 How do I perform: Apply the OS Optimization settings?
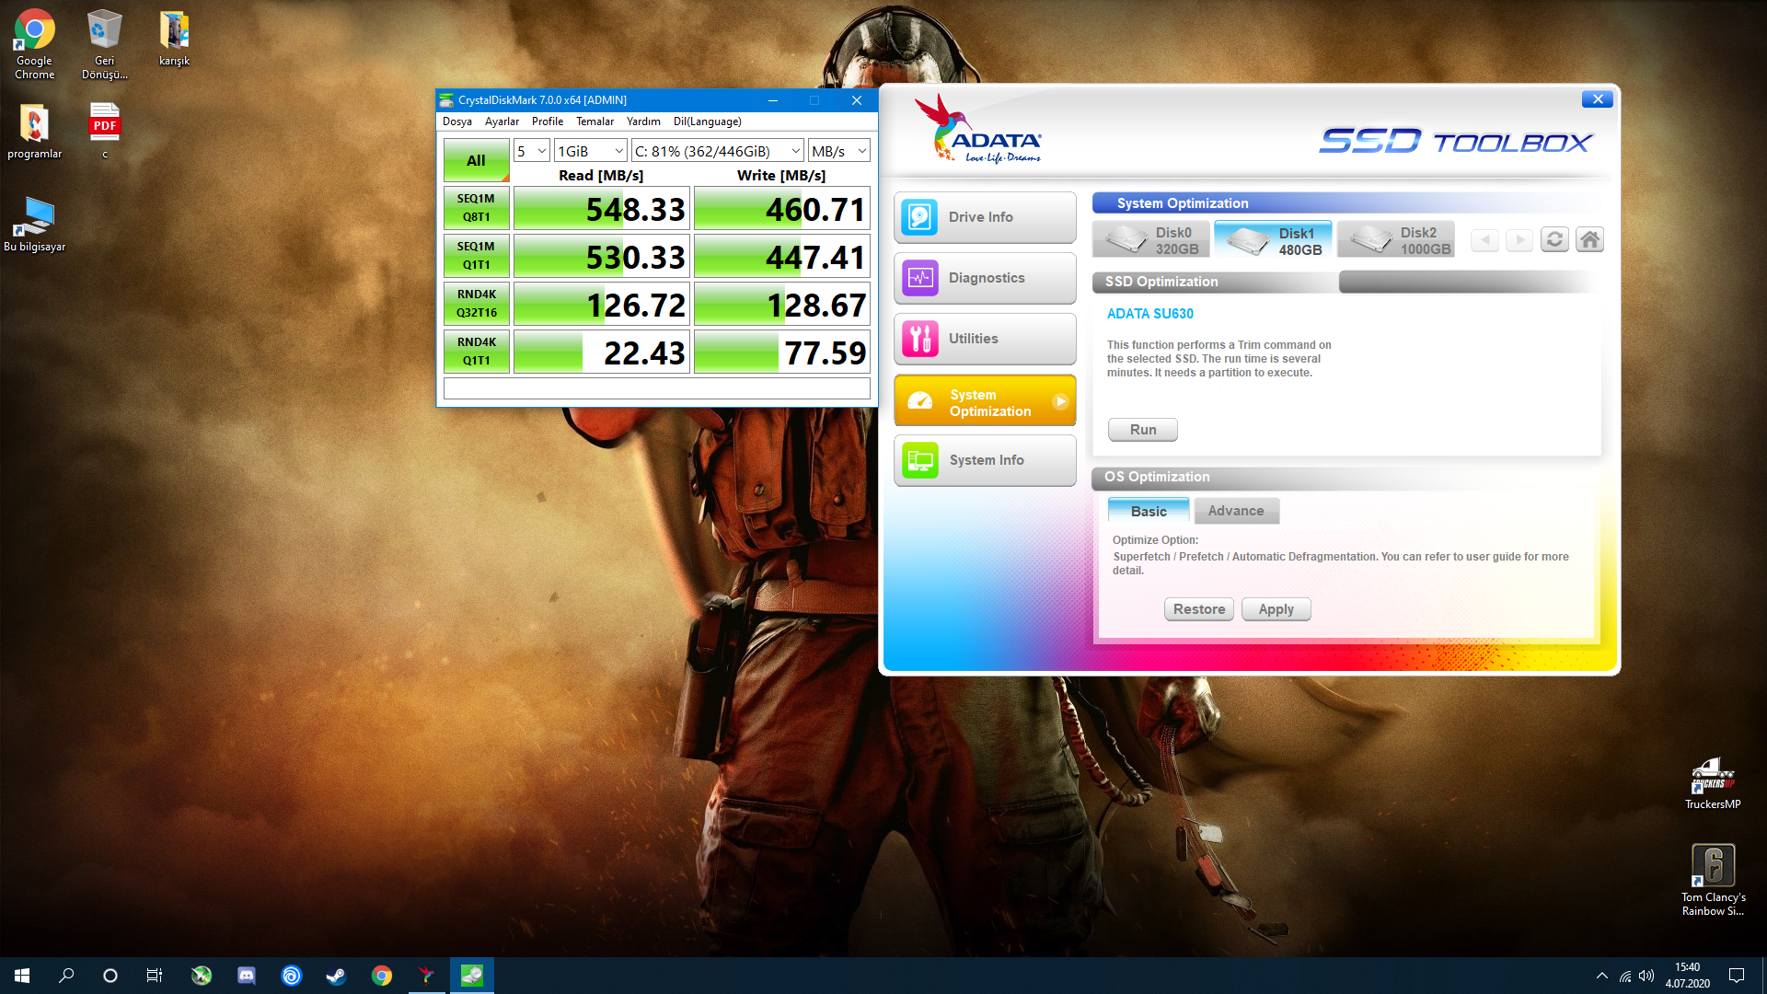tap(1276, 608)
